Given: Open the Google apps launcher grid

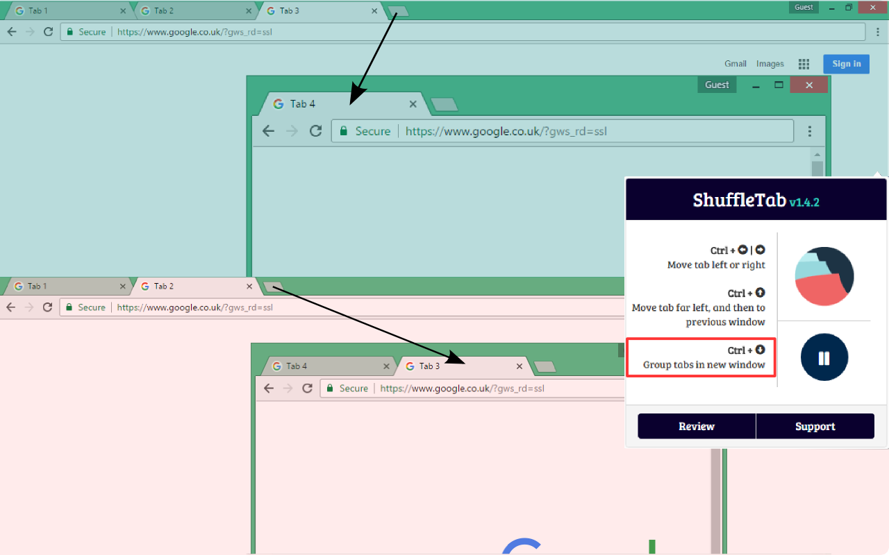Looking at the screenshot, I should pos(804,63).
